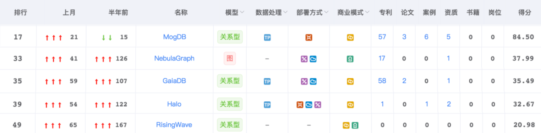Click the green down arrows in MogDB row
Screen dimensions: 541x133
click(107, 38)
